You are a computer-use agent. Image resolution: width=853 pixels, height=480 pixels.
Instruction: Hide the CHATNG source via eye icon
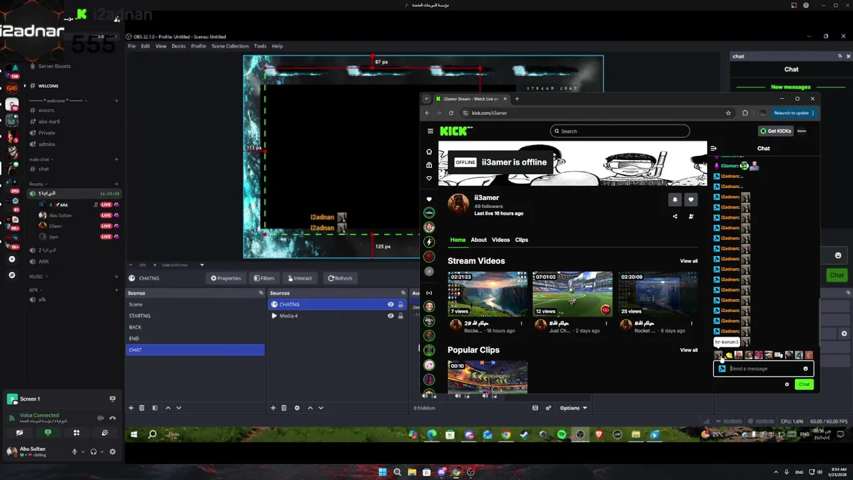(x=391, y=305)
